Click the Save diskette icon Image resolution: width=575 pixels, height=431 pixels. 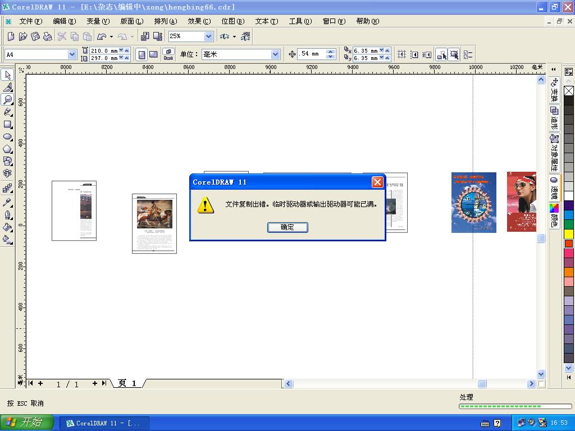(35, 36)
